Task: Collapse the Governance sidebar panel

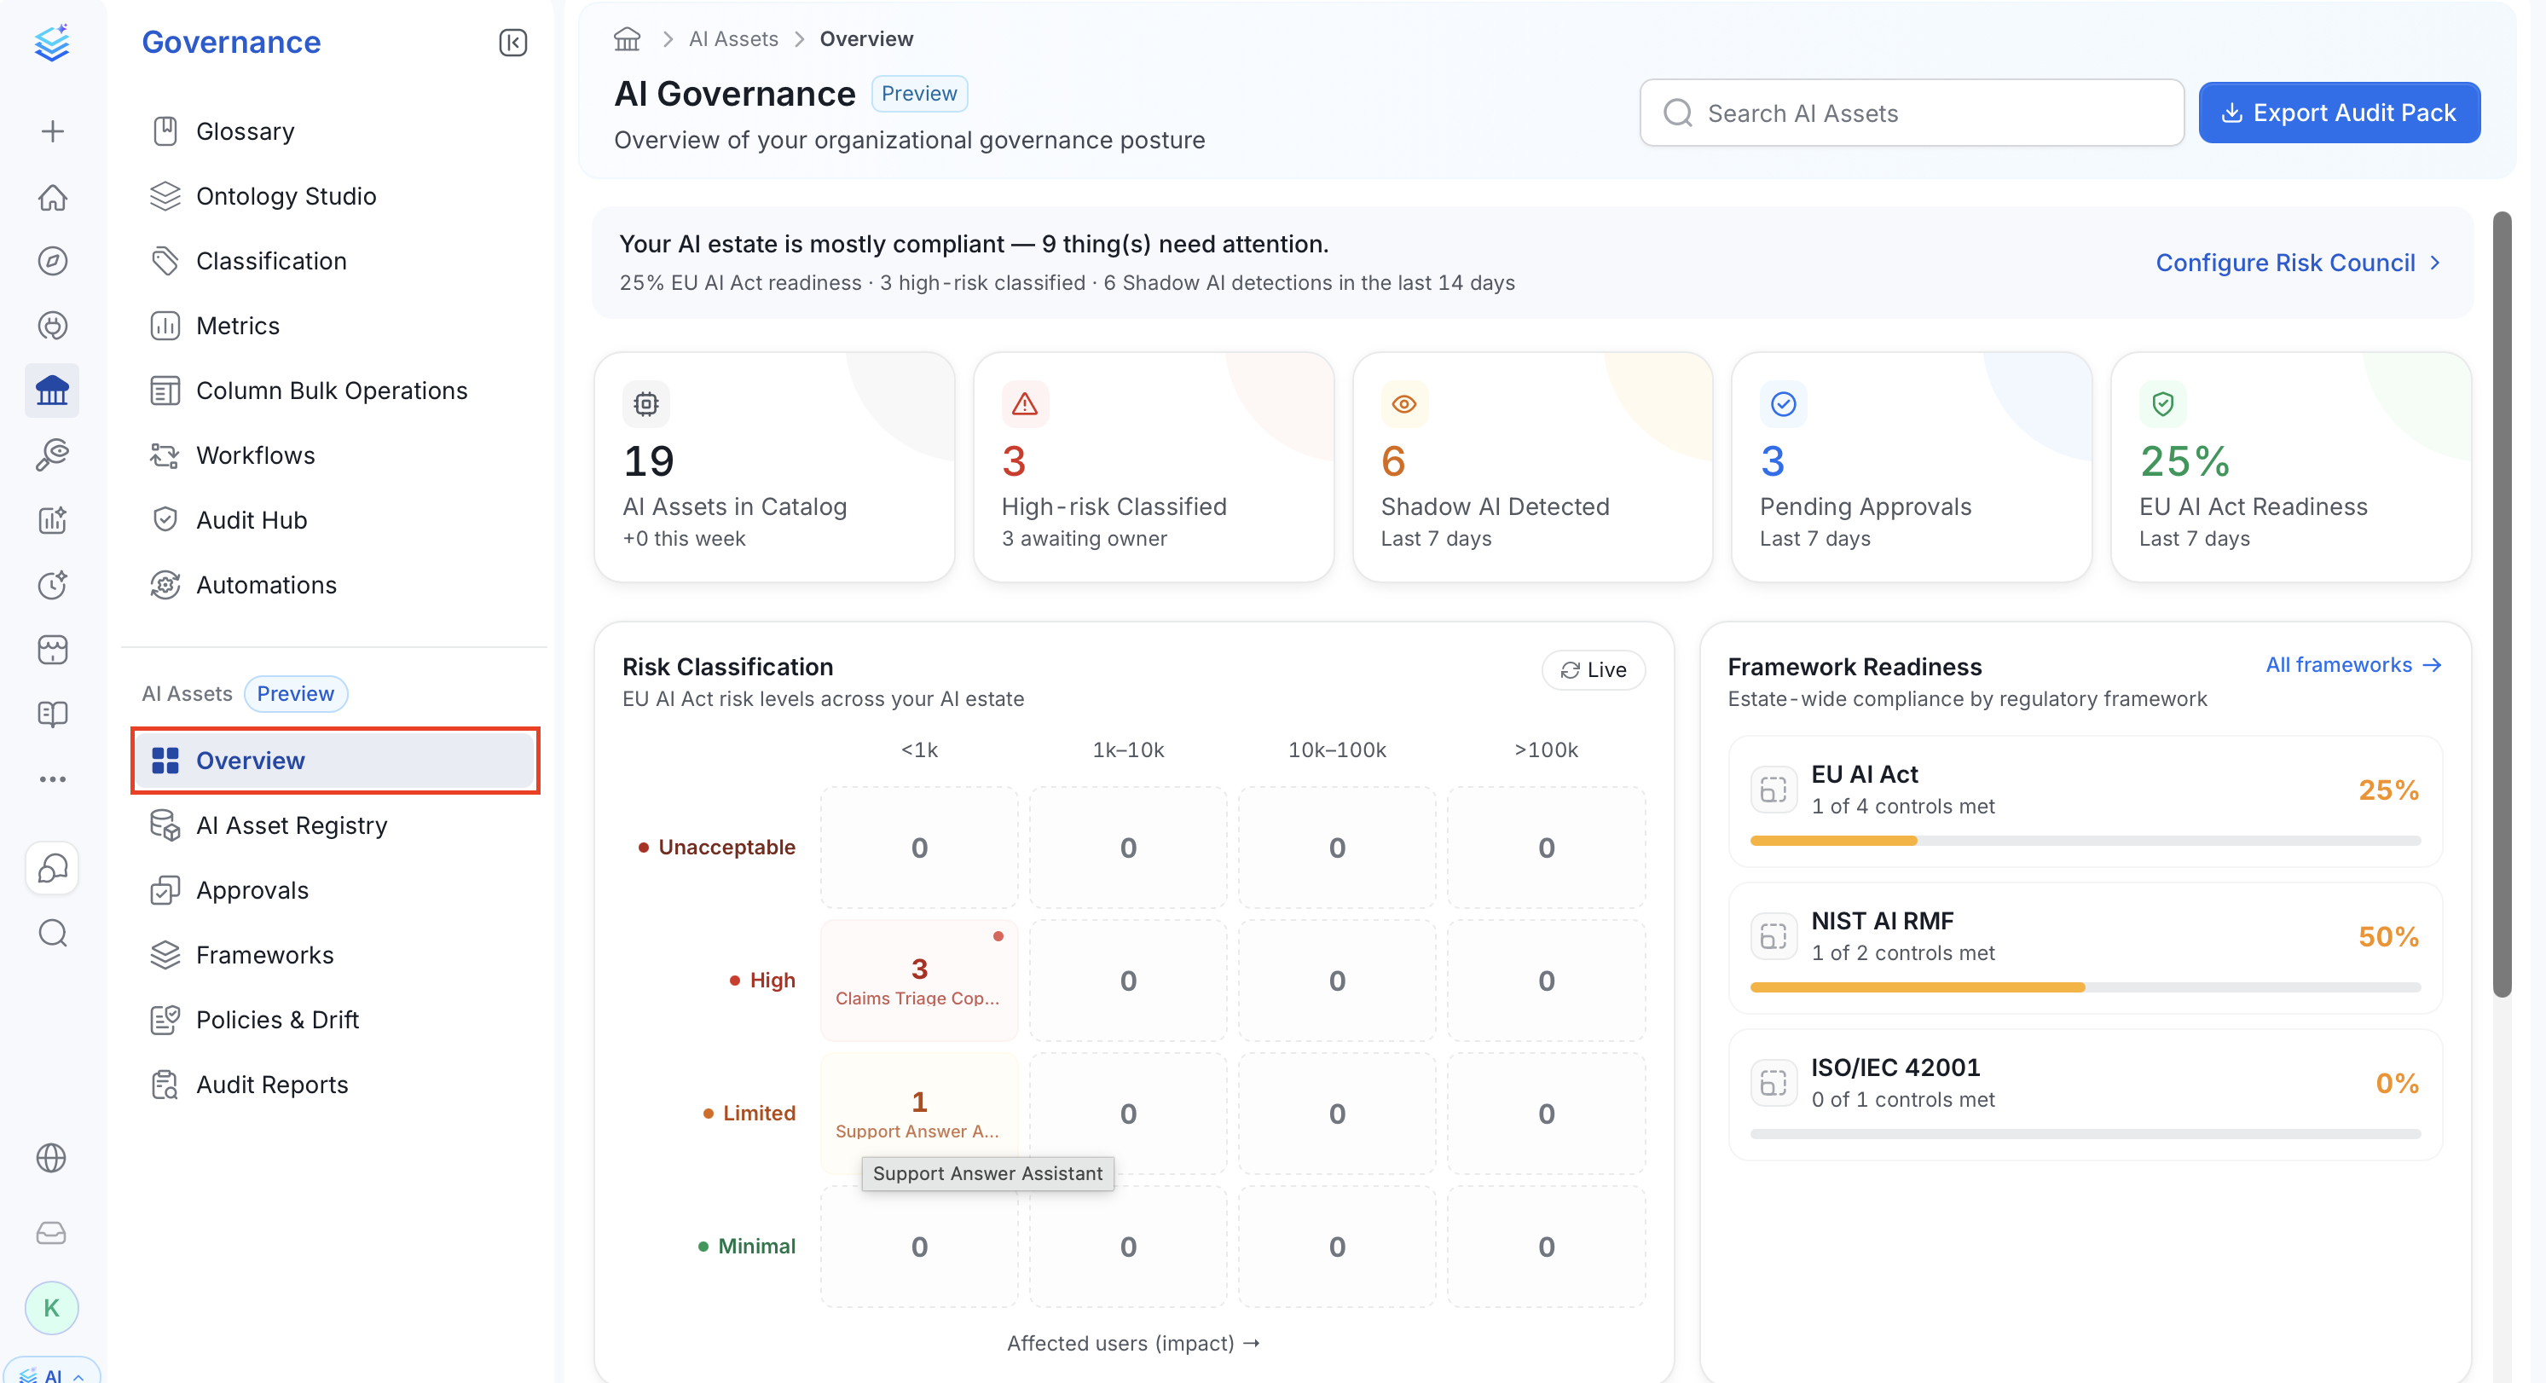Action: (513, 43)
